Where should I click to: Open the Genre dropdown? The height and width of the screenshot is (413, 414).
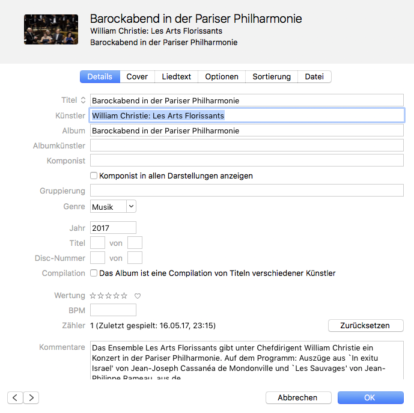114,206
